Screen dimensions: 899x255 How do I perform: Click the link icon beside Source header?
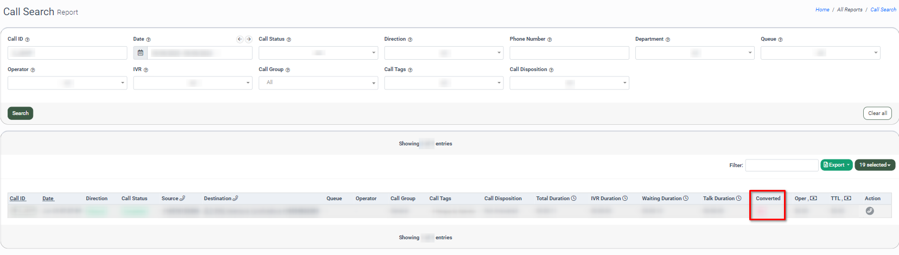(x=182, y=199)
